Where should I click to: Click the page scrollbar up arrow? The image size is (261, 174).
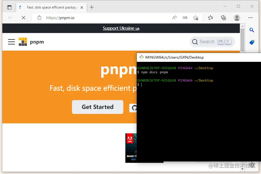point(243,26)
